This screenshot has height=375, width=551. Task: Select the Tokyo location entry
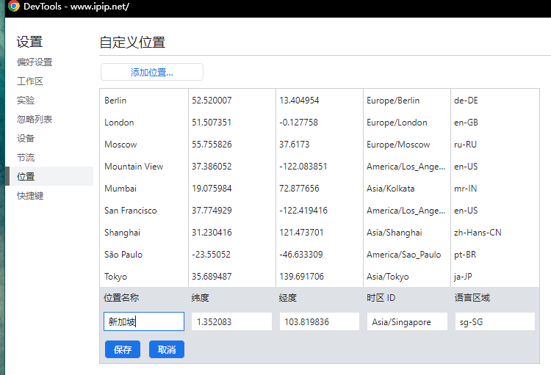[x=116, y=277]
